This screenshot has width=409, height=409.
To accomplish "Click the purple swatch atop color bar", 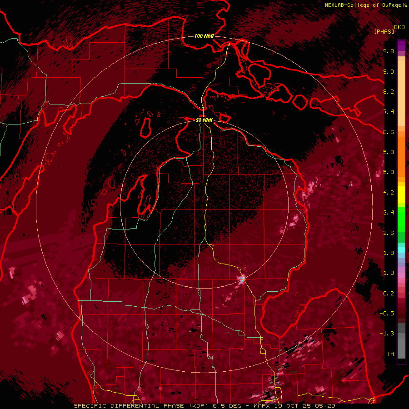I will pyautogui.click(x=401, y=45).
